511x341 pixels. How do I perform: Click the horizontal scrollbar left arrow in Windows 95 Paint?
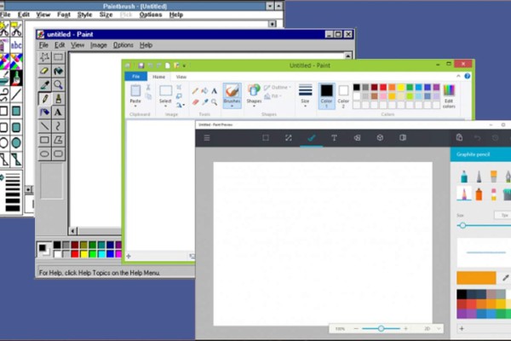tap(73, 231)
